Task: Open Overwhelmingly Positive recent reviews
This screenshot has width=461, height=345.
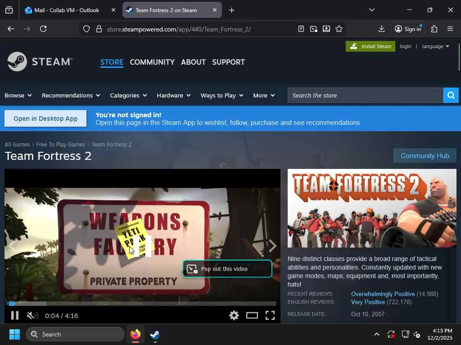Action: [x=383, y=294]
